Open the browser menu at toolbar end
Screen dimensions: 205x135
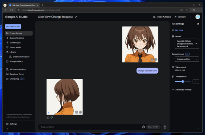pyautogui.click(x=200, y=10)
